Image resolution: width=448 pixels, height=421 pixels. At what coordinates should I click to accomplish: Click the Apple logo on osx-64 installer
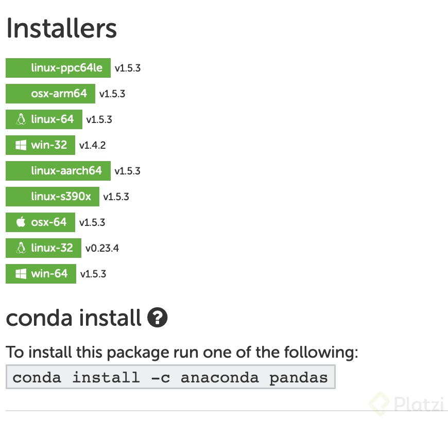click(x=20, y=222)
